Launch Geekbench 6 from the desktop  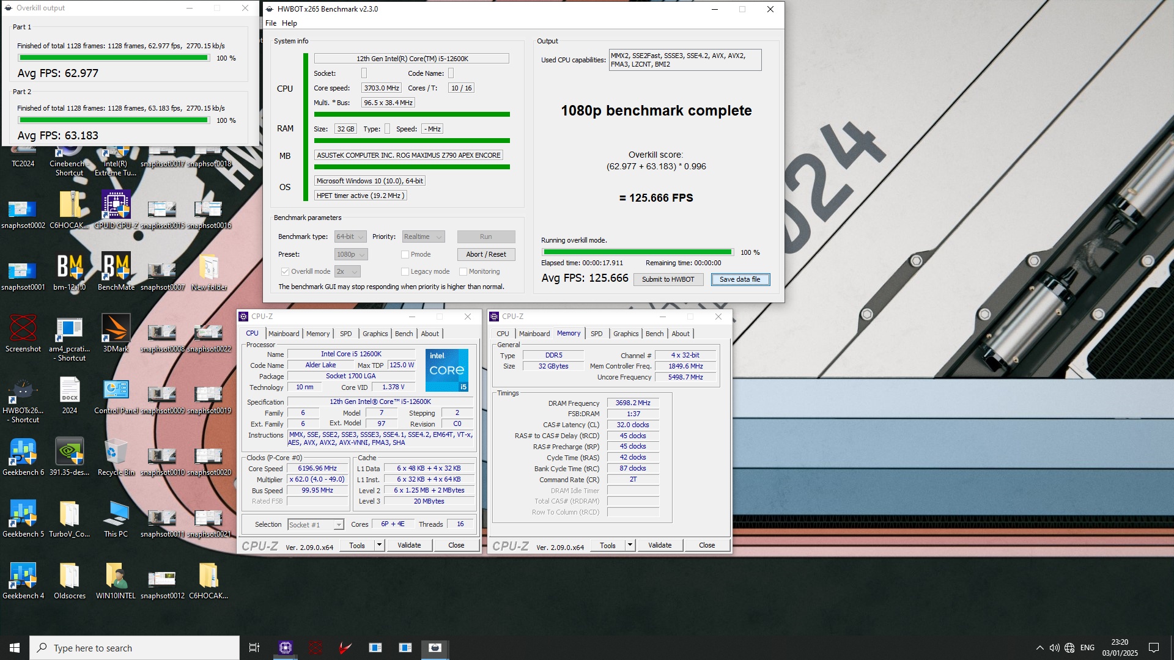(23, 457)
